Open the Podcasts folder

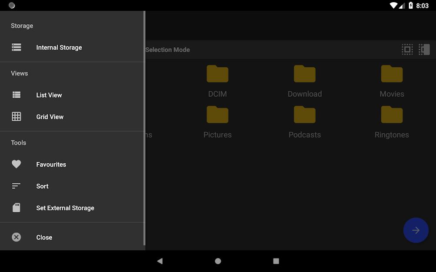click(x=305, y=122)
